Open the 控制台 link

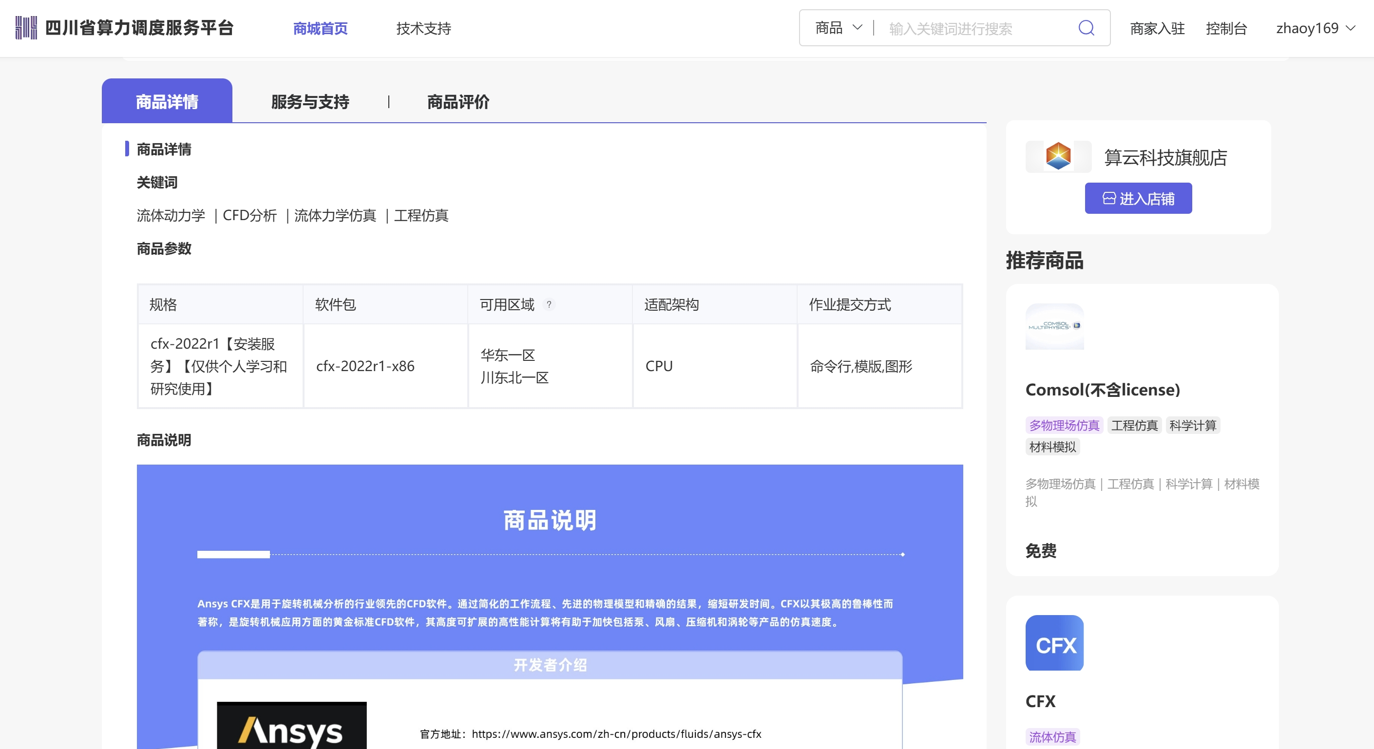1226,28
